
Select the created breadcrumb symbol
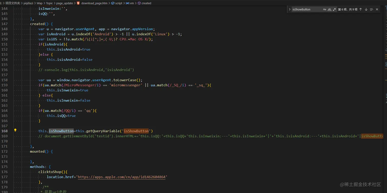146,3
